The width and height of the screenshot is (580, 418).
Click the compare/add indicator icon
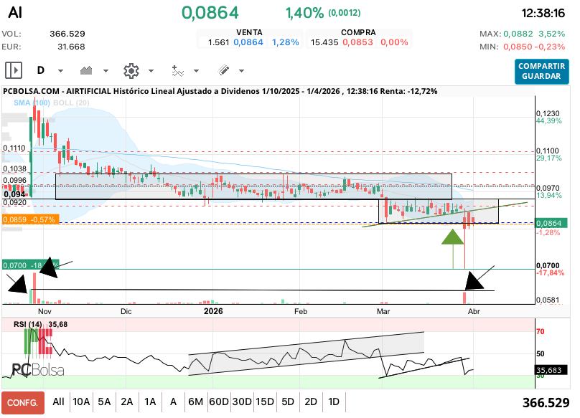(177, 70)
